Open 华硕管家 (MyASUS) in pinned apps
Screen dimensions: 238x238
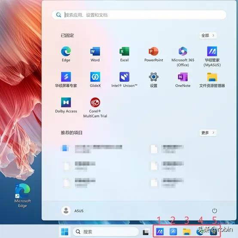(x=212, y=56)
